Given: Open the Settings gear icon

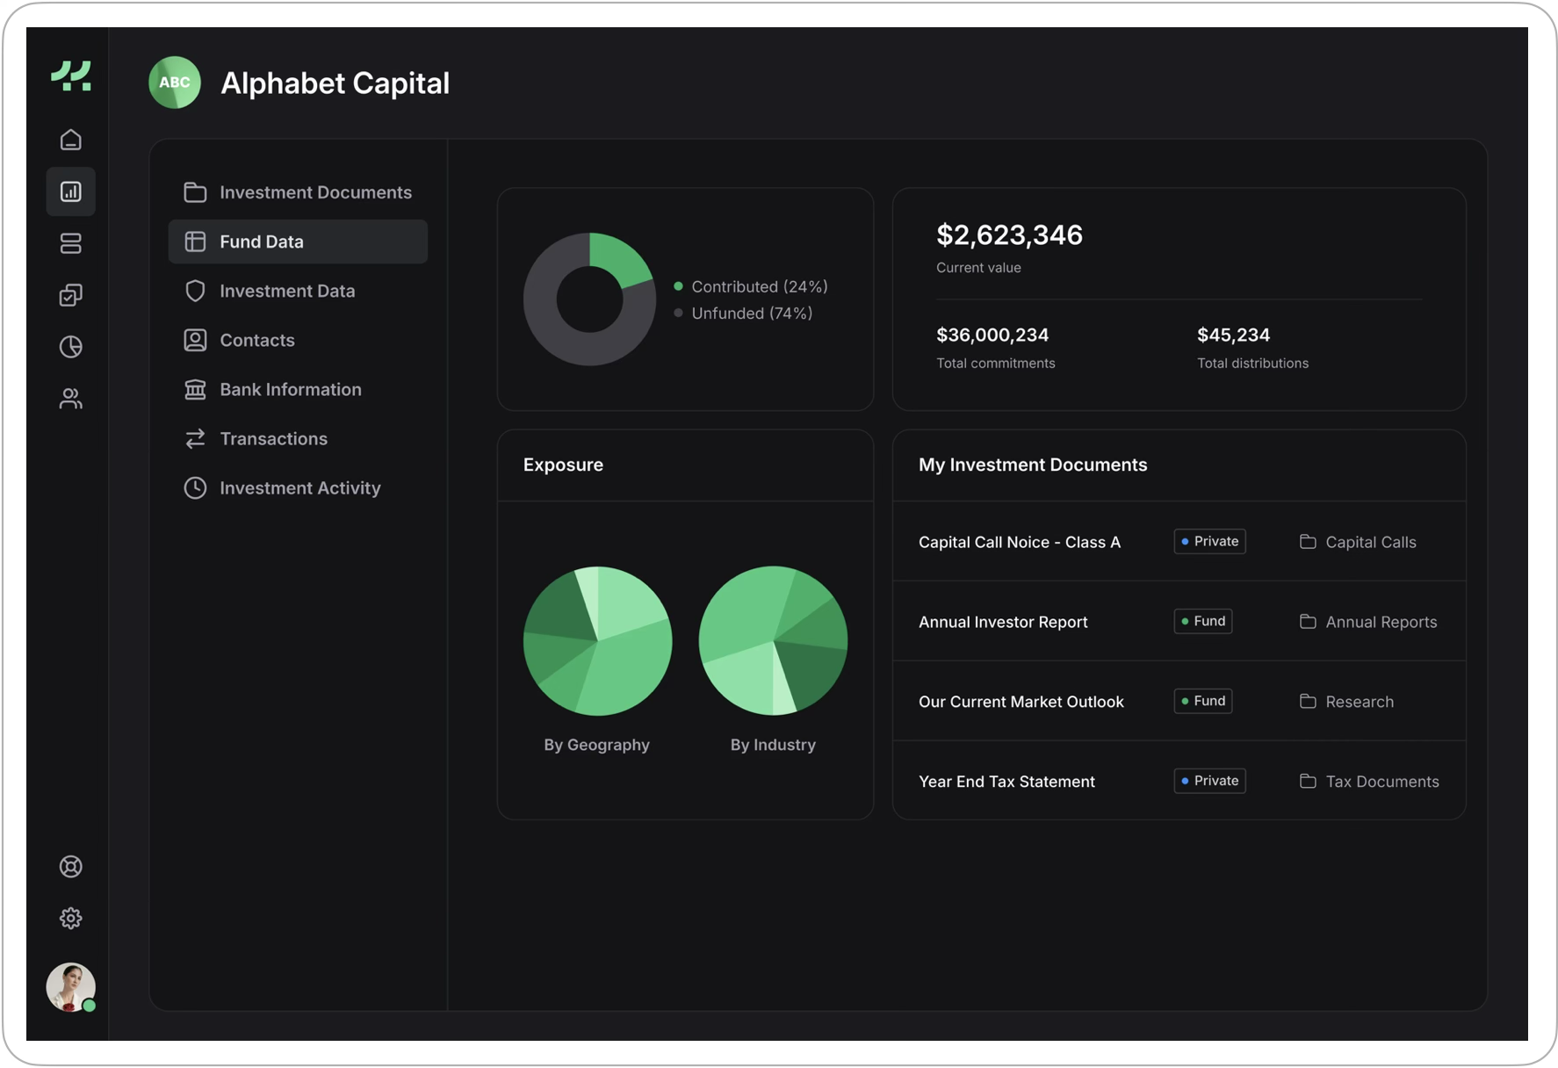Looking at the screenshot, I should pos(70,918).
